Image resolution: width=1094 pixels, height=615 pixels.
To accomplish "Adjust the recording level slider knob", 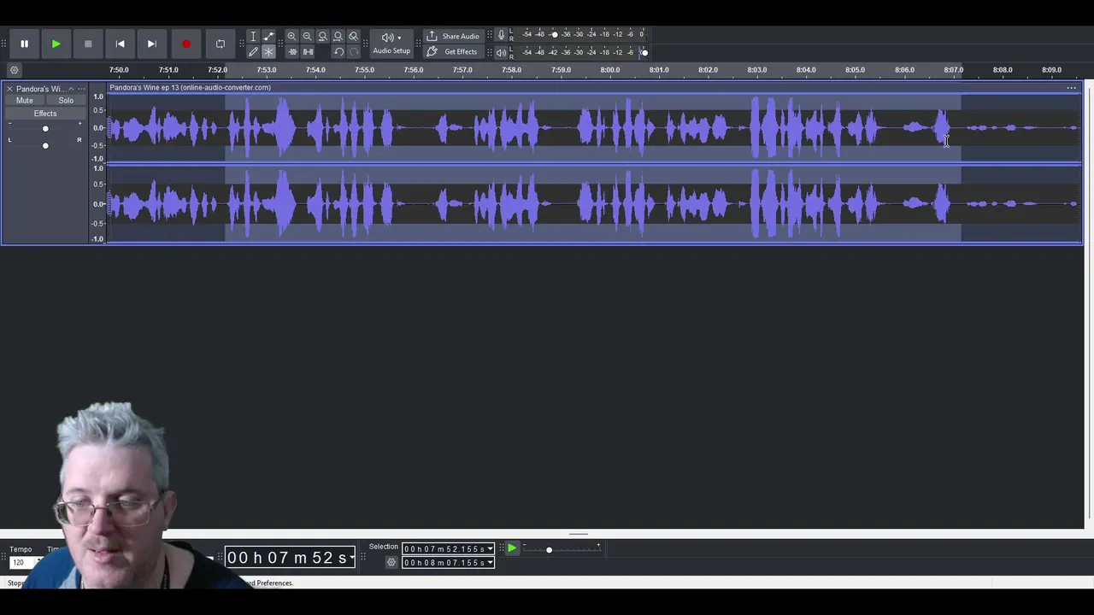I will point(555,35).
